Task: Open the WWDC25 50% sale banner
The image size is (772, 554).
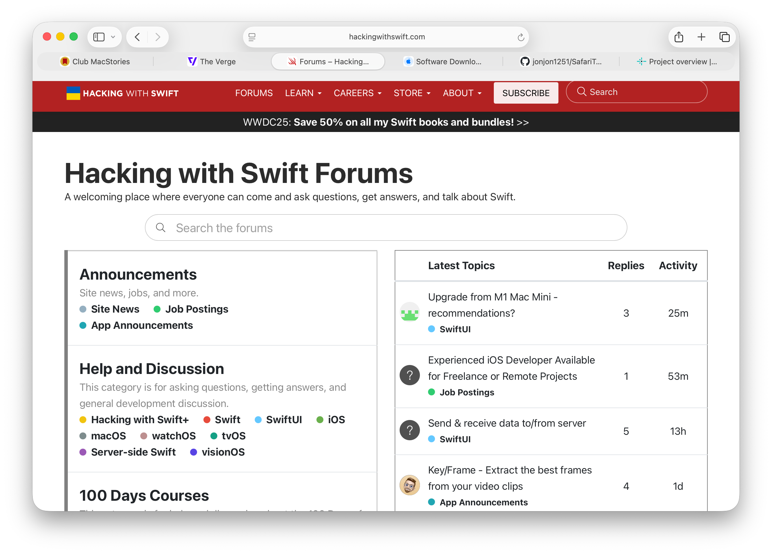Action: tap(386, 122)
